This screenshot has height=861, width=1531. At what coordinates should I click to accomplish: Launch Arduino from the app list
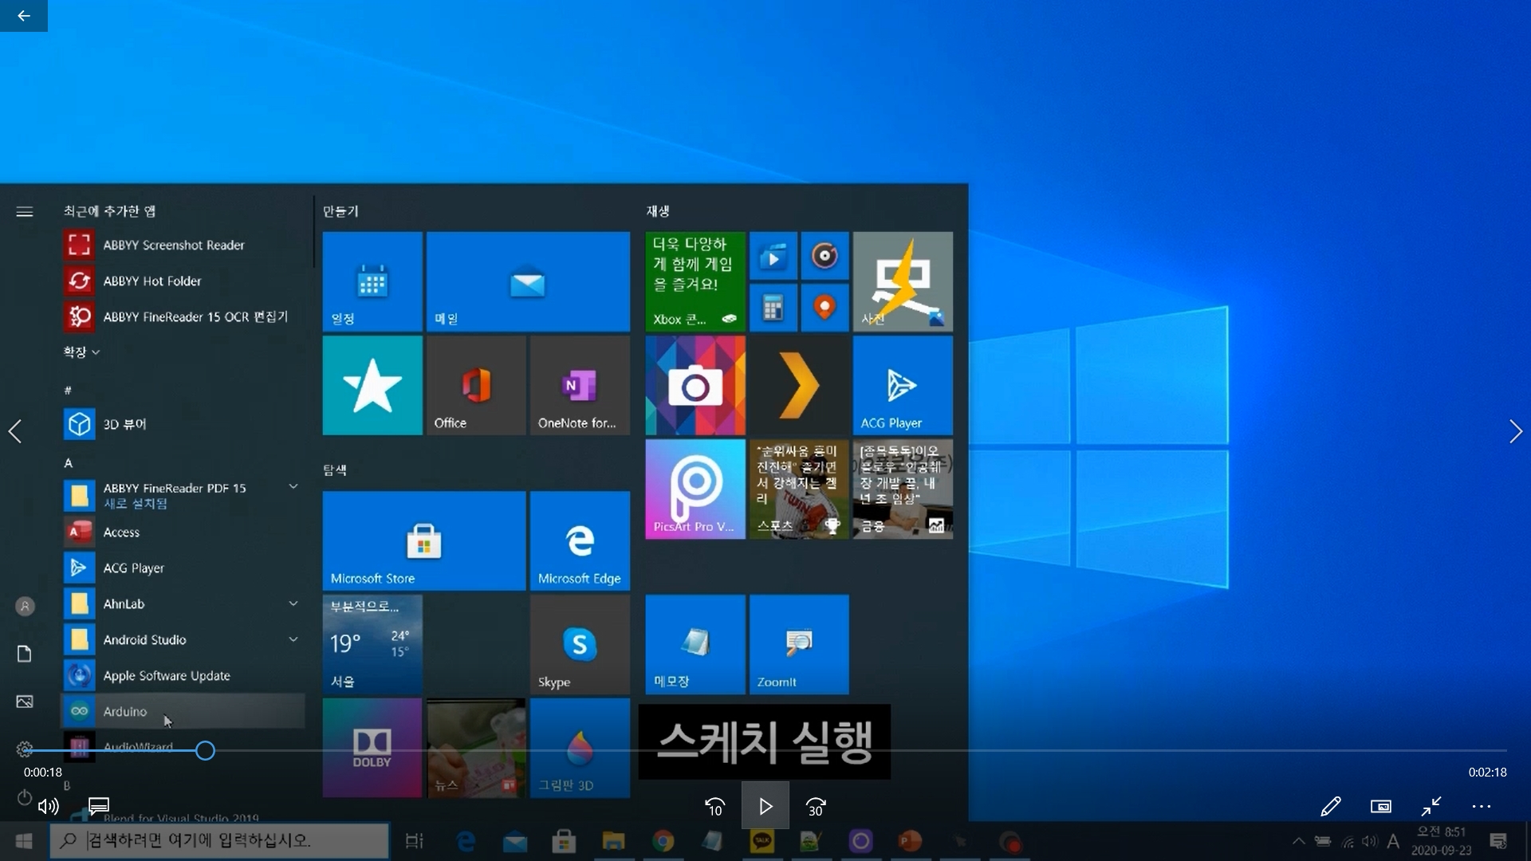[183, 711]
